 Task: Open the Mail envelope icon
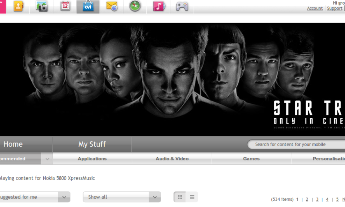(x=111, y=6)
